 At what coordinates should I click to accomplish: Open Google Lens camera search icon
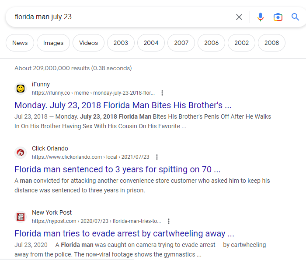[x=278, y=17]
